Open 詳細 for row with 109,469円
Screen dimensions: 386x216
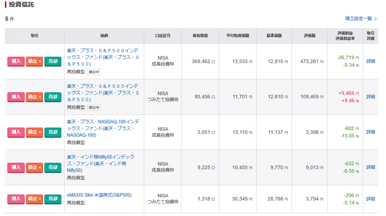click(371, 97)
